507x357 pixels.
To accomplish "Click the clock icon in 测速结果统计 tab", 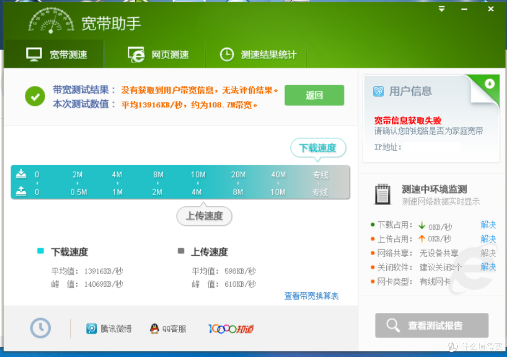I will (x=227, y=54).
